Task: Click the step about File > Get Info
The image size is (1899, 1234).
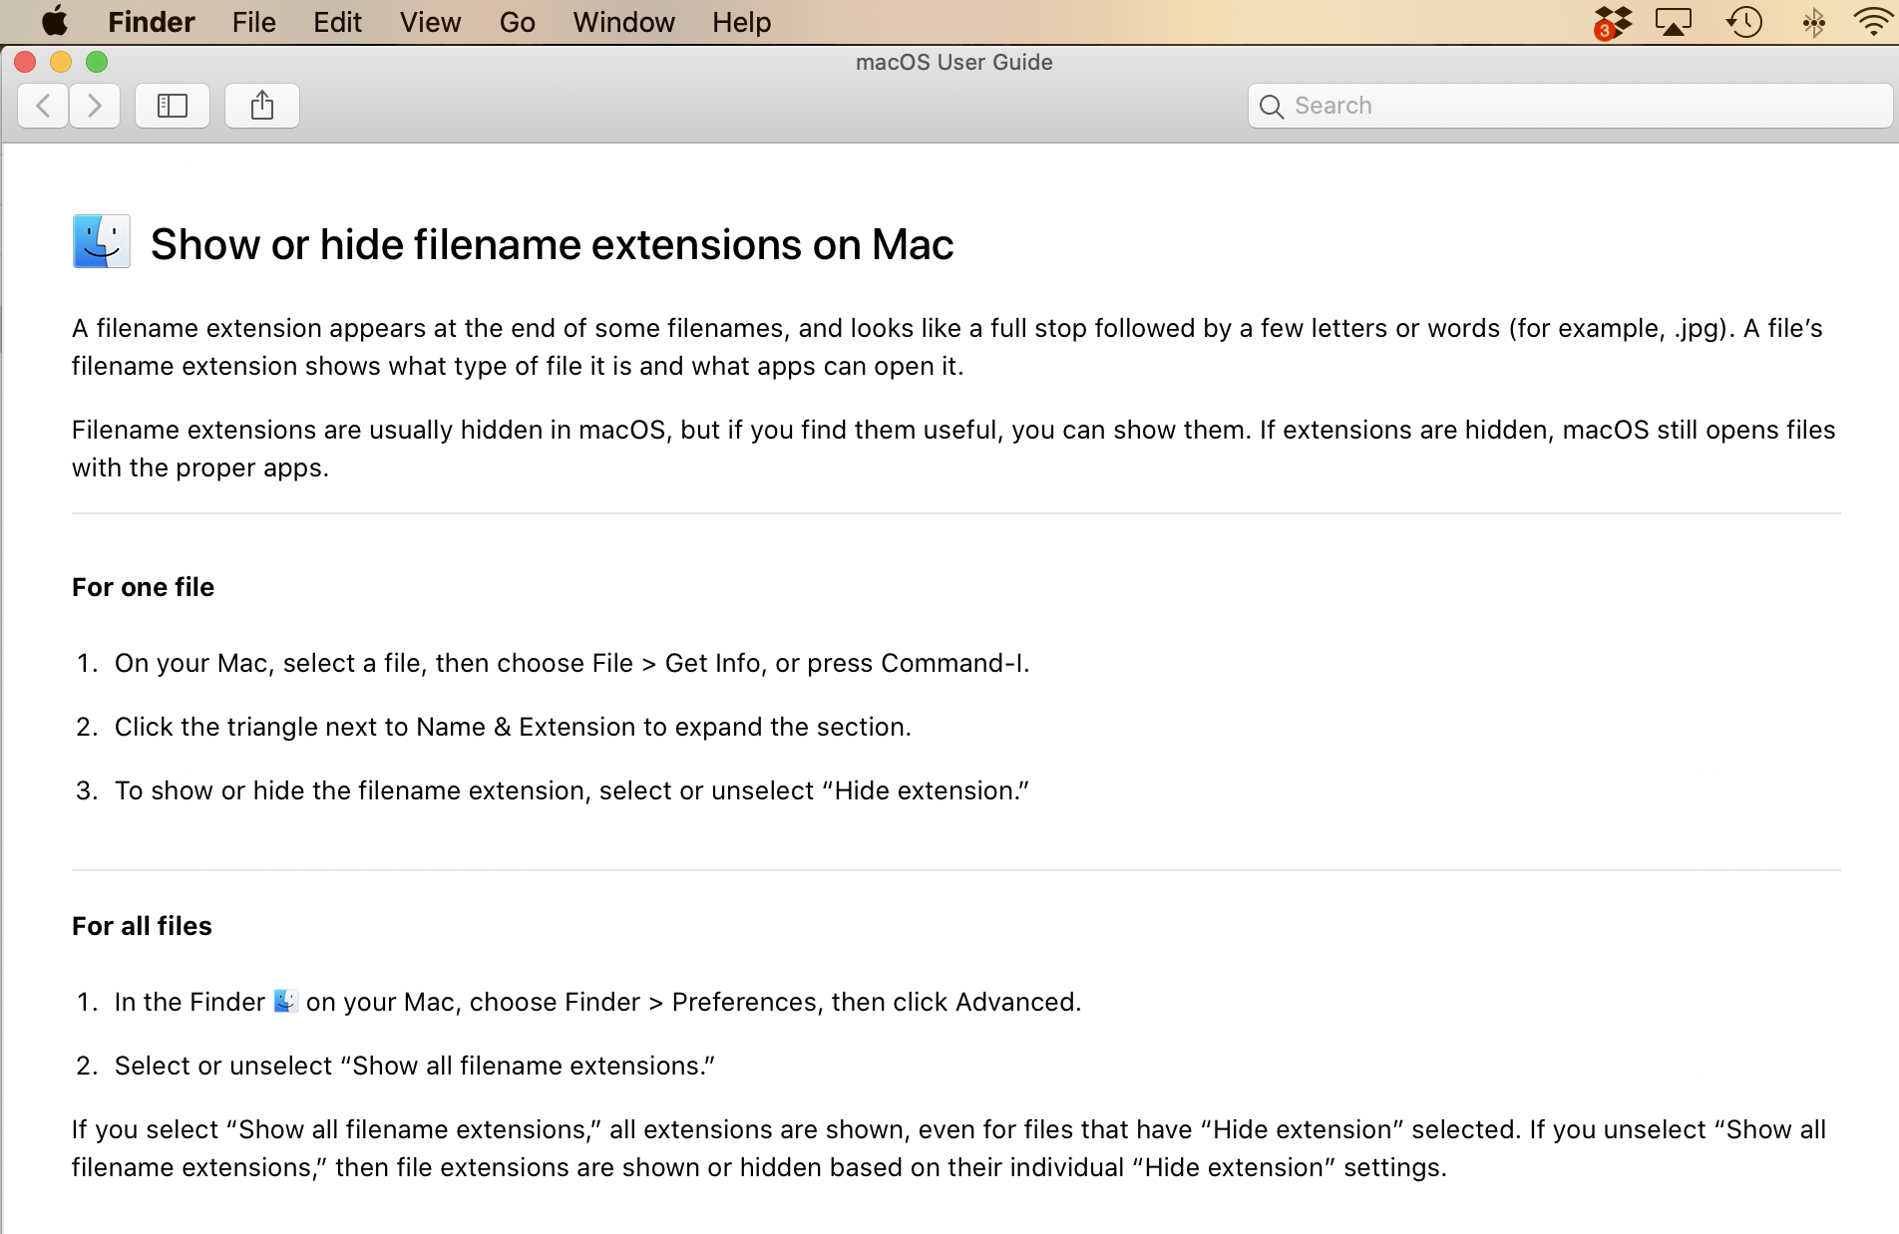Action: 571,663
